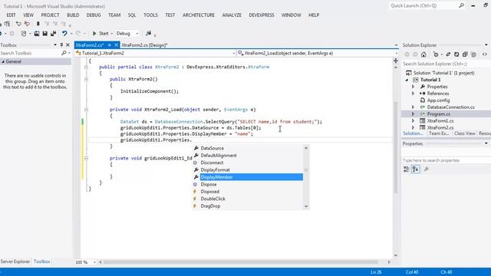Click the Save file toolbar icon
This screenshot has width=491, height=276.
point(45,34)
